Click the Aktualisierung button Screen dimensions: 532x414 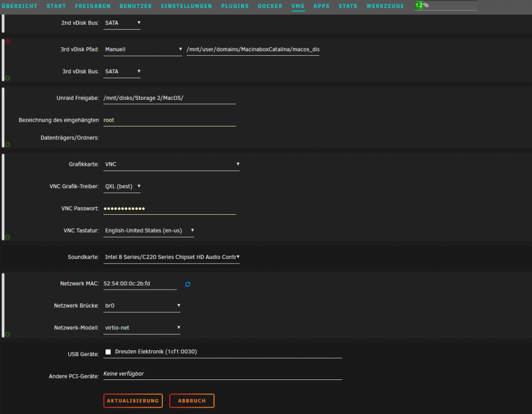click(133, 401)
